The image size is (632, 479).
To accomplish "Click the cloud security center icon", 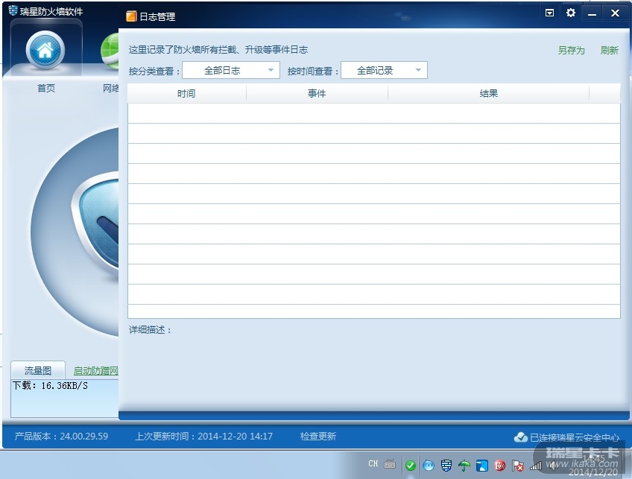I will click(x=521, y=437).
